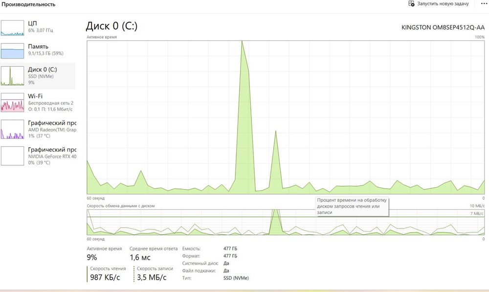This screenshot has height=292, width=489.
Task: Click the 7 МБ/с graph marker label
Action: (477, 214)
